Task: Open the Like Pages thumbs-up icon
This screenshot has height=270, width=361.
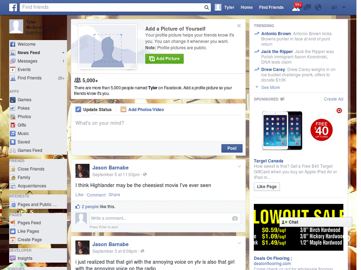Action: coord(13,231)
